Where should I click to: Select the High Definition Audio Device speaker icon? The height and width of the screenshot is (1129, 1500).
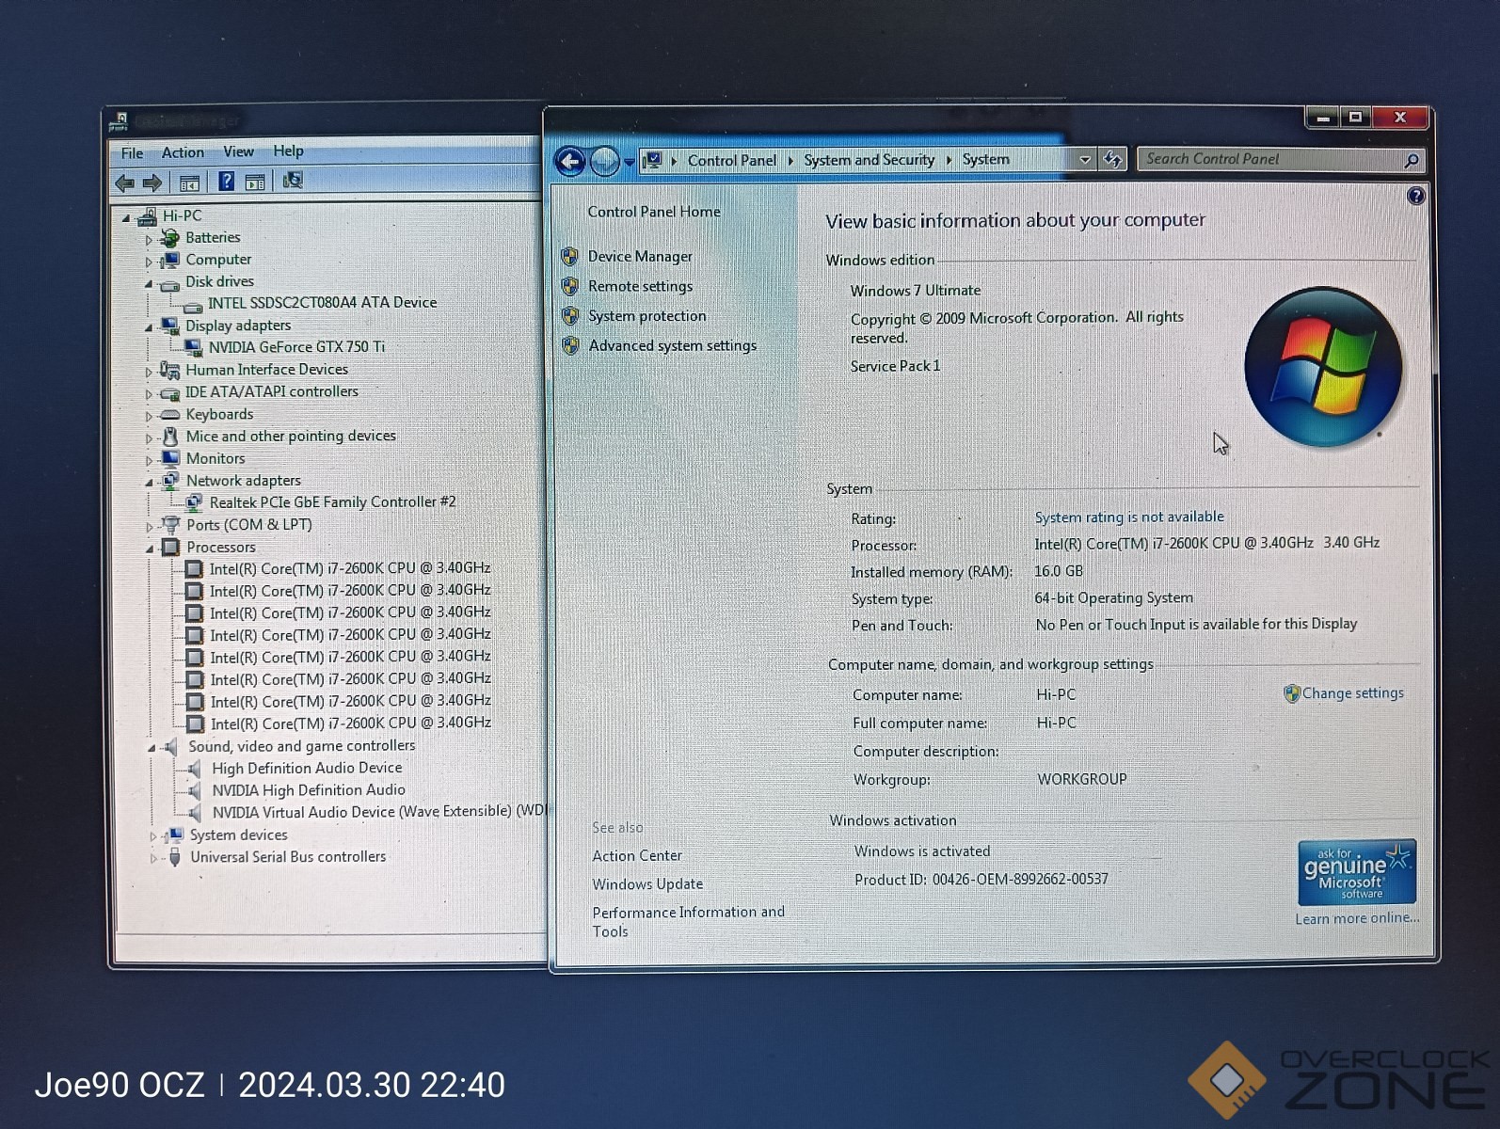click(193, 770)
